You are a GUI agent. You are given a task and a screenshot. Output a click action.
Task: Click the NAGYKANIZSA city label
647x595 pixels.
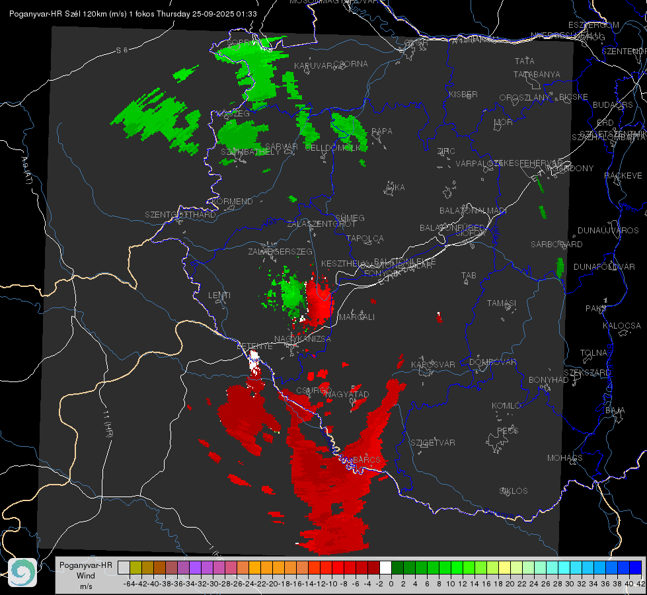click(x=303, y=338)
